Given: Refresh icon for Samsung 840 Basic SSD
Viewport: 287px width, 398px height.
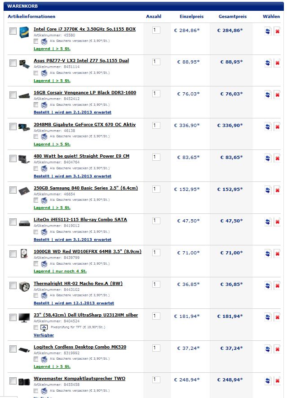Looking at the screenshot, I should pyautogui.click(x=268, y=190).
